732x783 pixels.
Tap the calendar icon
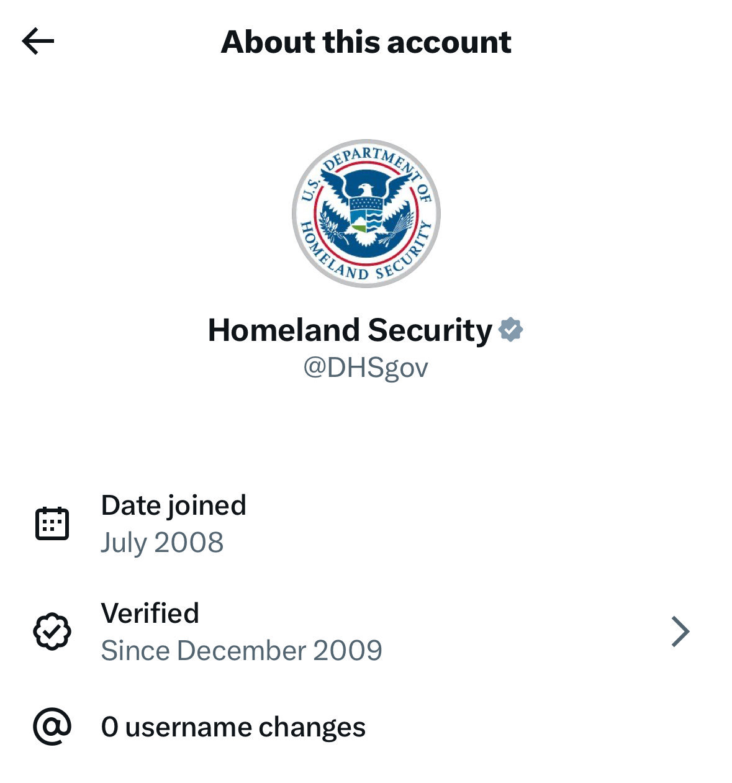52,523
